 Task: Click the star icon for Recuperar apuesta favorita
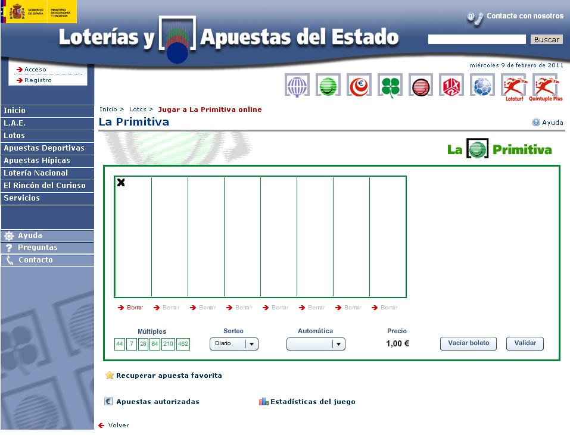(x=109, y=375)
